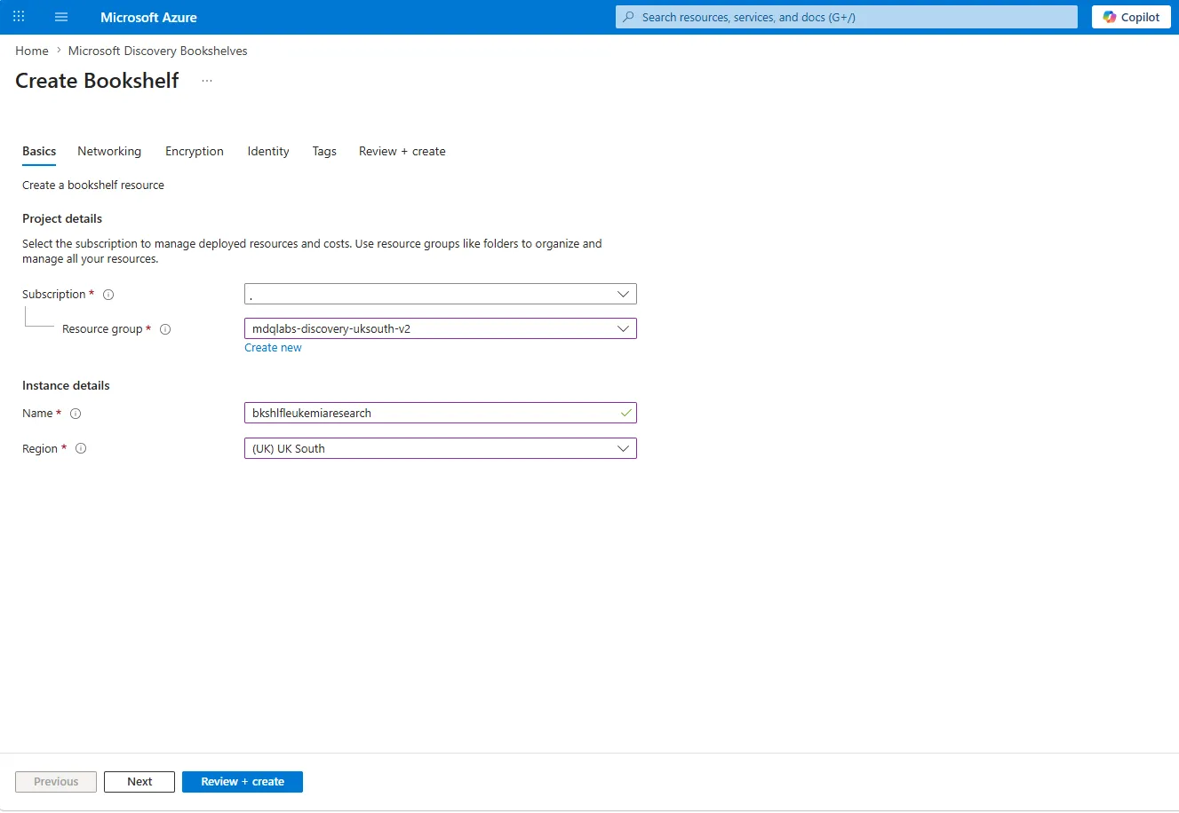1179x813 pixels.
Task: Switch to the Networking tab
Action: pyautogui.click(x=109, y=151)
